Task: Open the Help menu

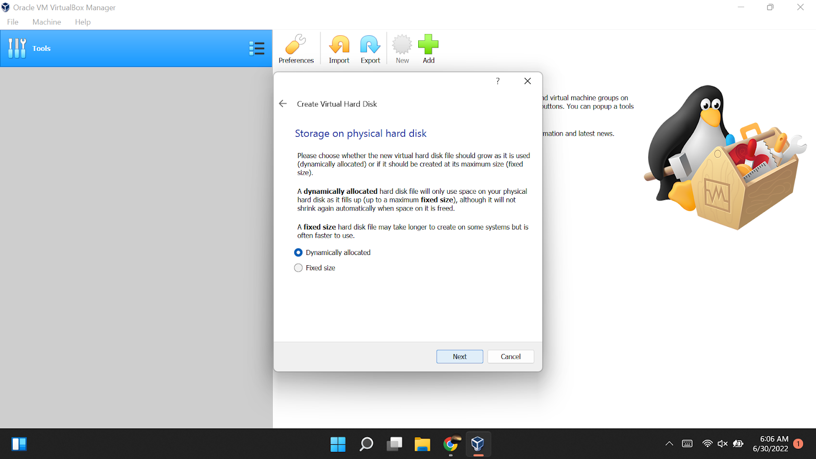Action: point(83,22)
